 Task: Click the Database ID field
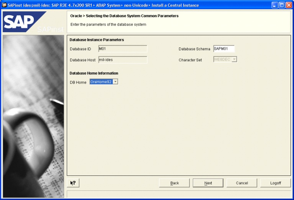123,49
